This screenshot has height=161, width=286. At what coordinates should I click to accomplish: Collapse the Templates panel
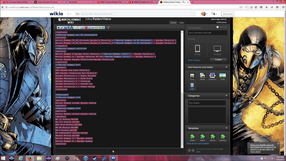coord(227,128)
